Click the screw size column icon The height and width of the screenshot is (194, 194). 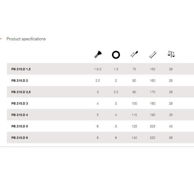[98, 54]
